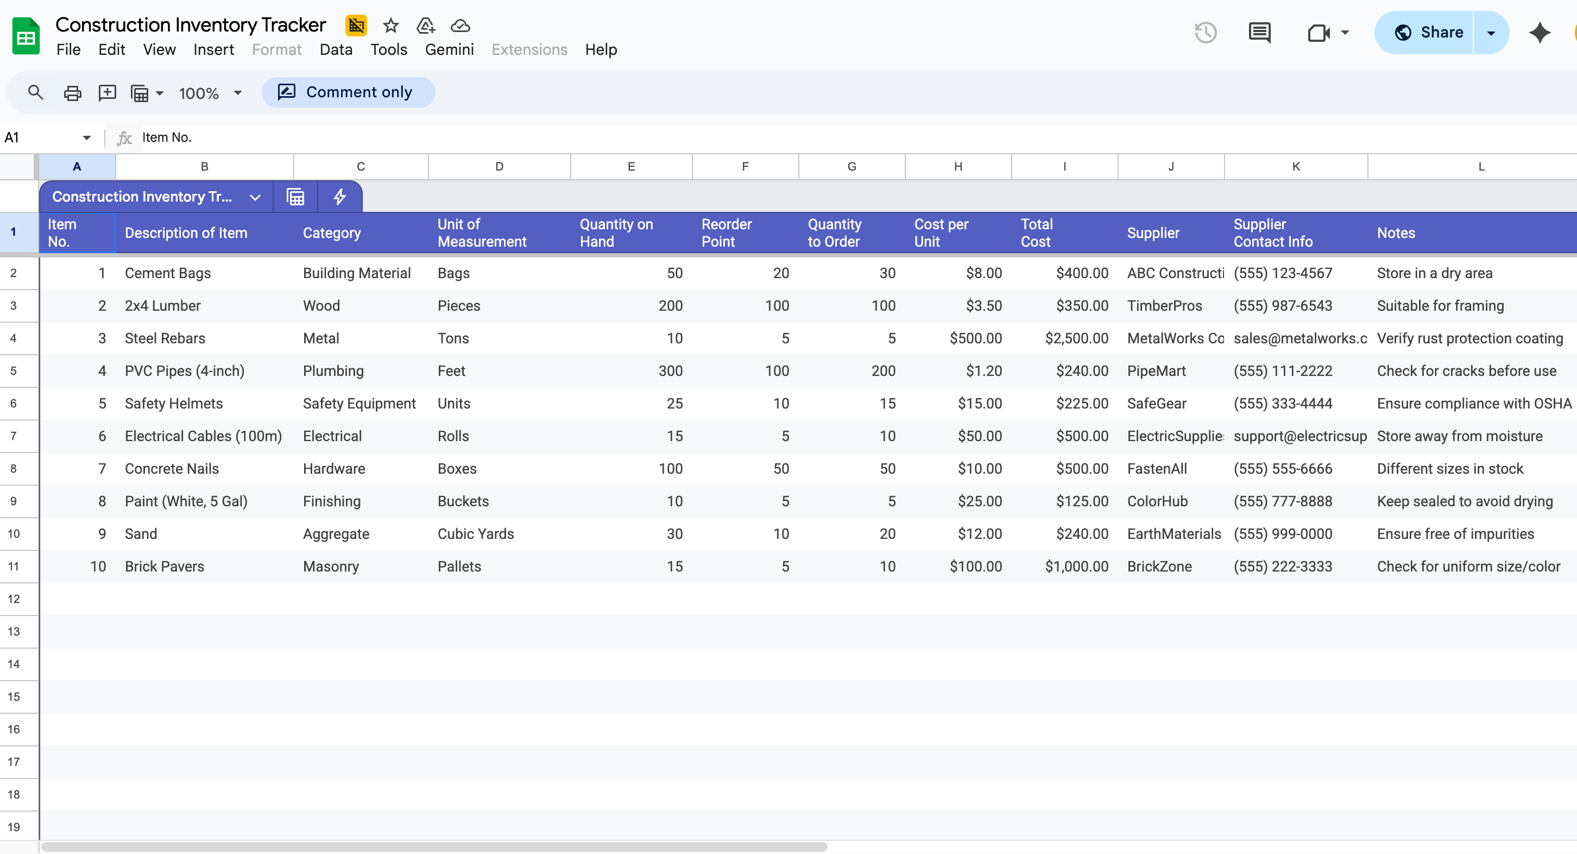
Task: Open the zoom percentage dropdown
Action: 211,93
